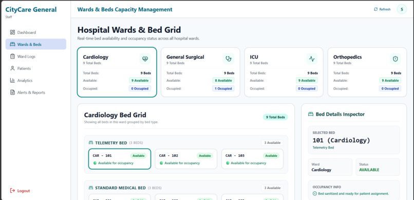Select the ICU ward card
Viewport: 414px width, 200px height.
point(284,72)
